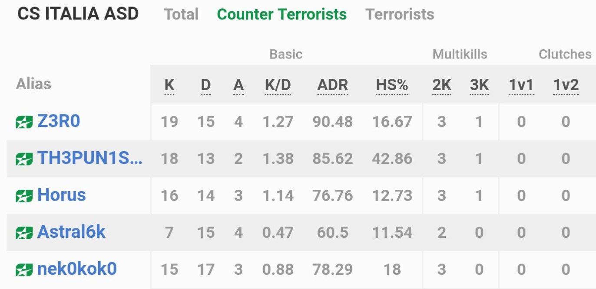This screenshot has height=289, width=596.
Task: Select the Counter Terrorists tab
Action: click(x=282, y=14)
